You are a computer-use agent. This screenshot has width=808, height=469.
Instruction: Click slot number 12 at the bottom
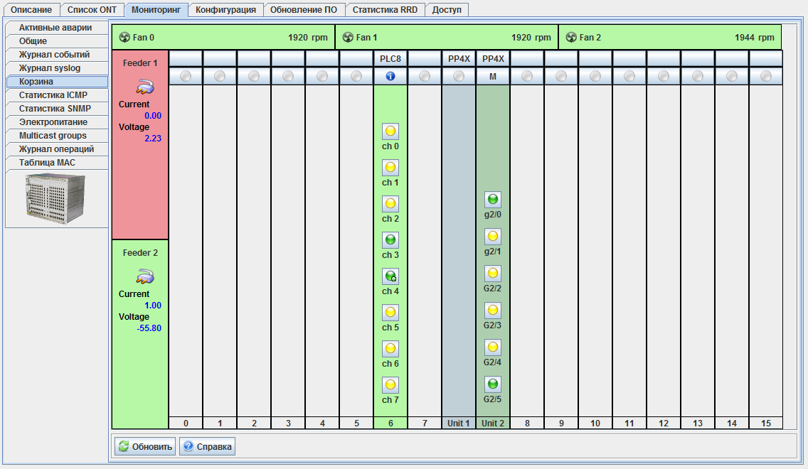pos(663,424)
